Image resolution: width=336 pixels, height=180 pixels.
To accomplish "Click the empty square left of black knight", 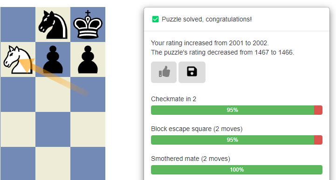I will [18, 25].
